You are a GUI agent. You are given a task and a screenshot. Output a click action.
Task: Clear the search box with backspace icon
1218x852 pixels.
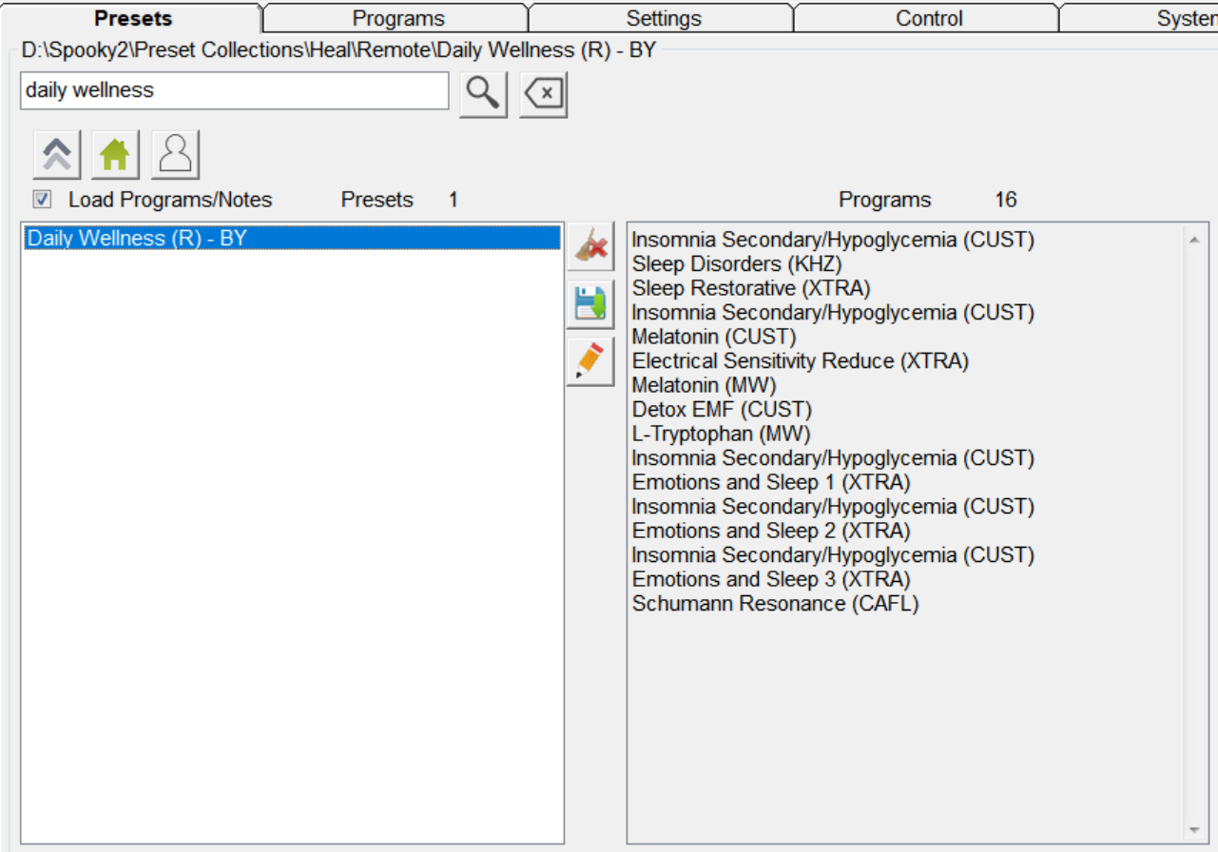(x=543, y=94)
